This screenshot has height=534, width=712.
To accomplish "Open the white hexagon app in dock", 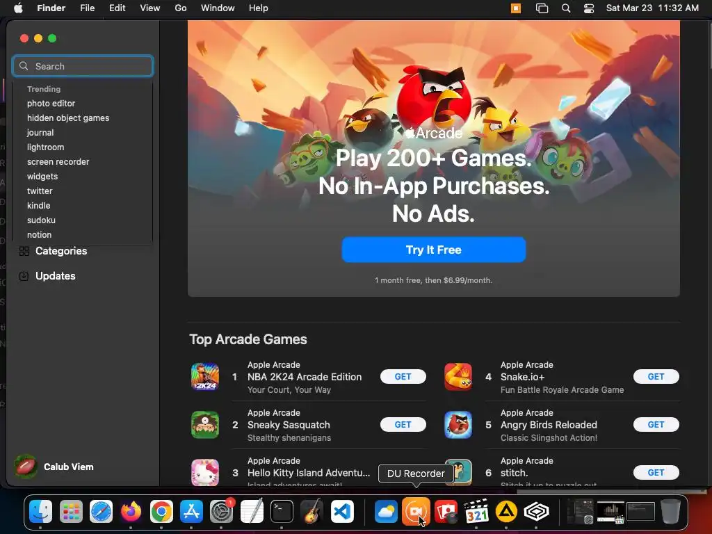I will [536, 512].
